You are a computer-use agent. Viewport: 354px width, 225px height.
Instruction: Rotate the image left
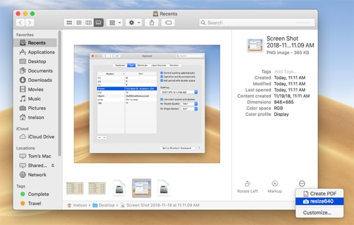tap(247, 186)
